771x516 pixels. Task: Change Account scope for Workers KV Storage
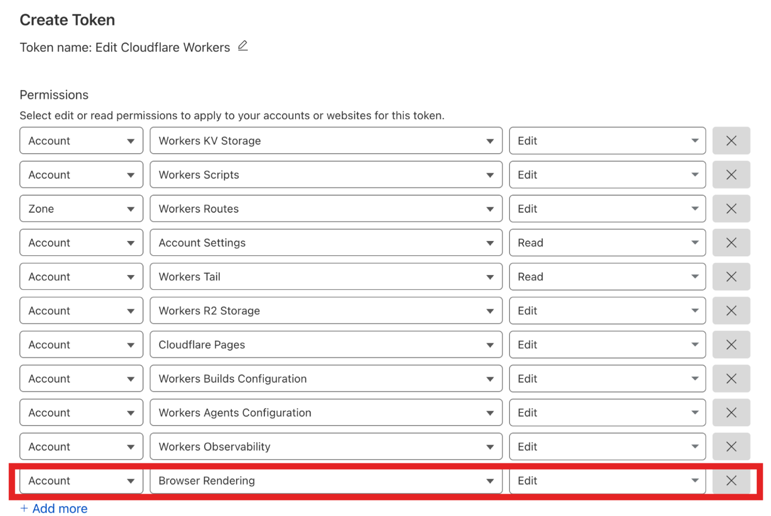point(82,141)
